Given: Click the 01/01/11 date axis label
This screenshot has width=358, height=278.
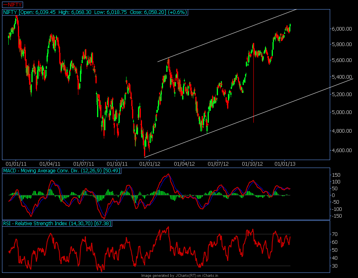Looking at the screenshot, I should click(x=16, y=164).
